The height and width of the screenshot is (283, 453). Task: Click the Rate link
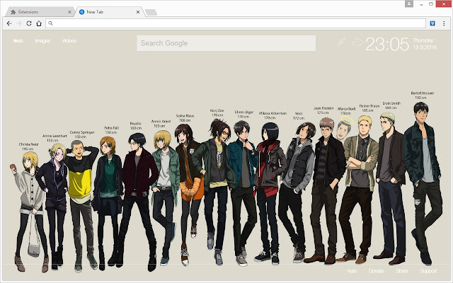(352, 271)
